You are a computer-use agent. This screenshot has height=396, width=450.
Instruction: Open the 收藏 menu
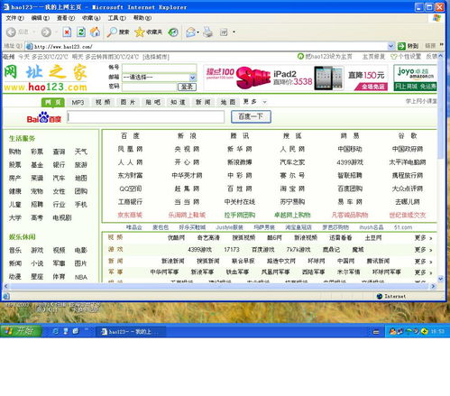(91, 18)
